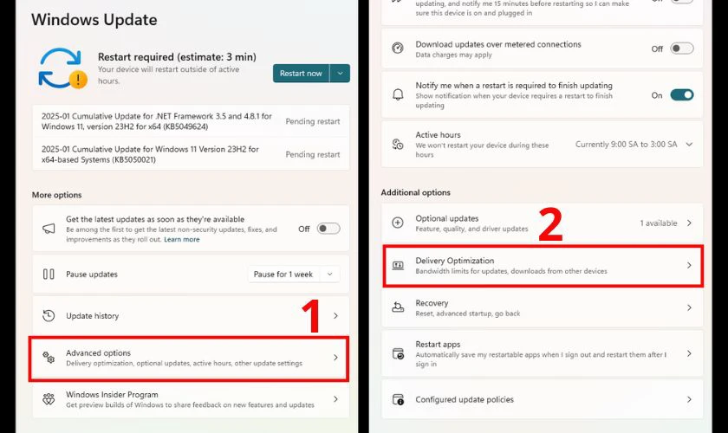Screen dimensions: 728x433
Task: Select the Update history label
Action: coord(93,315)
